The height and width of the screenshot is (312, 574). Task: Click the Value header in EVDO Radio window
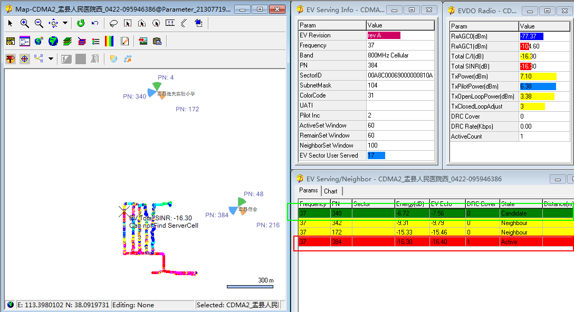click(x=544, y=26)
